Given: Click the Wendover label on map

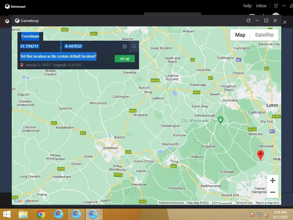Looking at the screenshot, I should (x=139, y=184).
